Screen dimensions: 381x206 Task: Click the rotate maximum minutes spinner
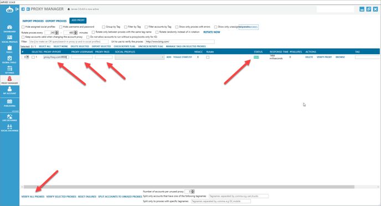(x=75, y=33)
